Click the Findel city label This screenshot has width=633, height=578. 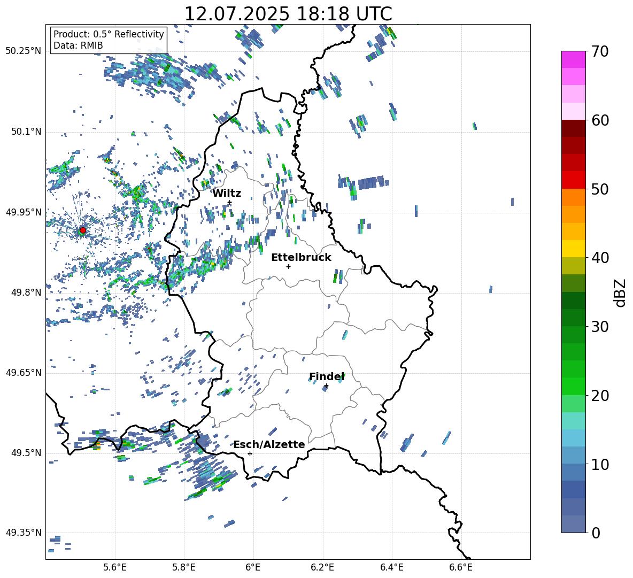pos(327,376)
